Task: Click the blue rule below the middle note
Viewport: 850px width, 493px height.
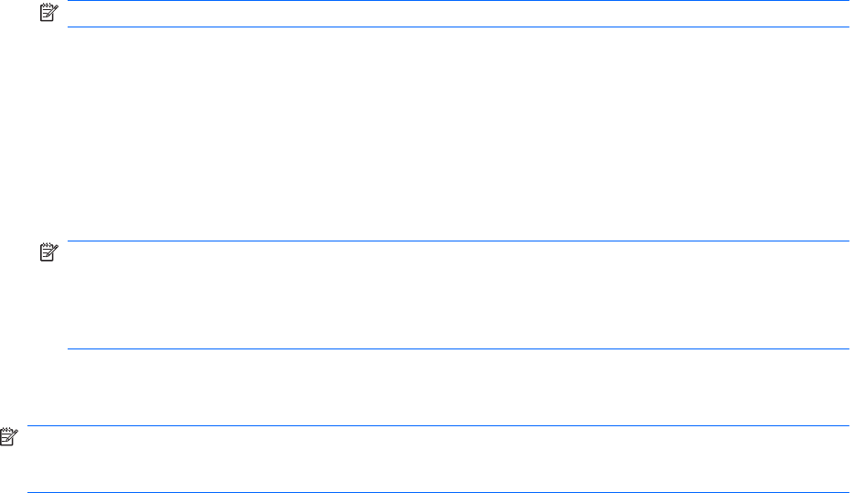Action: coord(457,348)
